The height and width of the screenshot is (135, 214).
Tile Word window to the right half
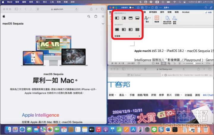coord(124,18)
